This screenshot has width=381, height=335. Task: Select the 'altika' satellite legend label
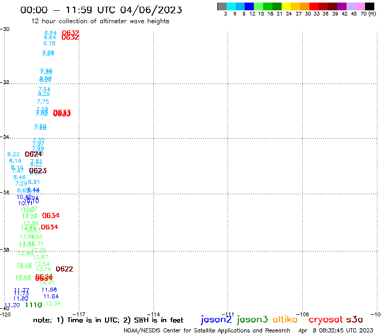click(x=285, y=319)
